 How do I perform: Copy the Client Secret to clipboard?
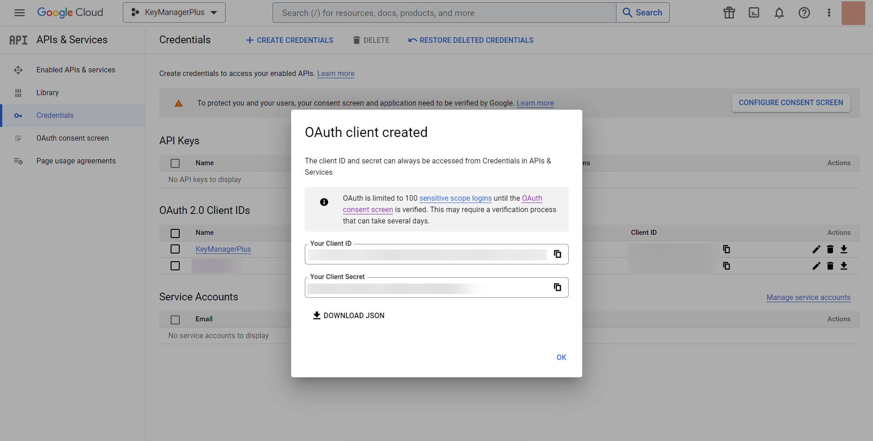(x=557, y=287)
